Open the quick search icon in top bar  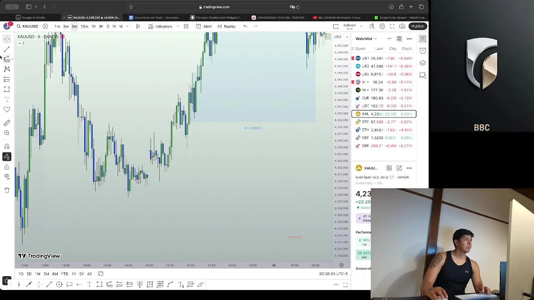[372, 26]
